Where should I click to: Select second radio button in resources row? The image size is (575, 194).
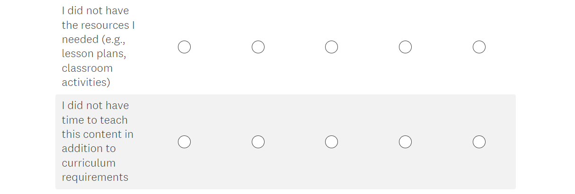(258, 47)
